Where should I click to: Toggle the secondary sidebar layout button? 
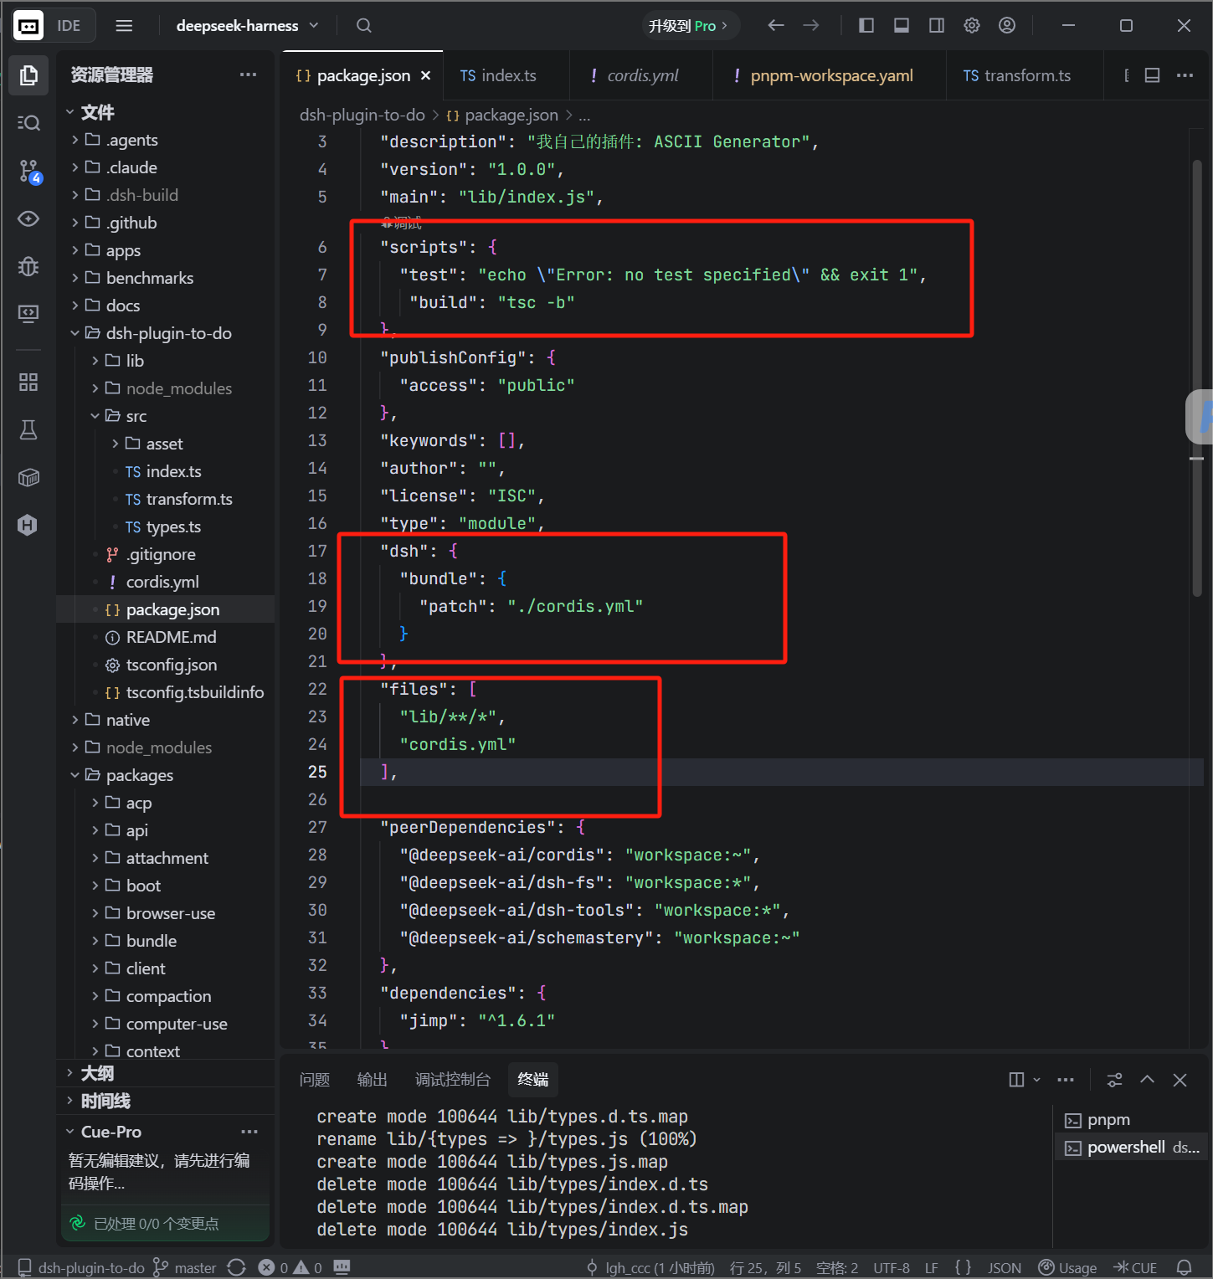(937, 26)
